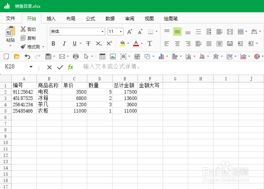This screenshot has width=264, height=189.
Task: Open the 文件 (File) menu
Action: point(11,18)
